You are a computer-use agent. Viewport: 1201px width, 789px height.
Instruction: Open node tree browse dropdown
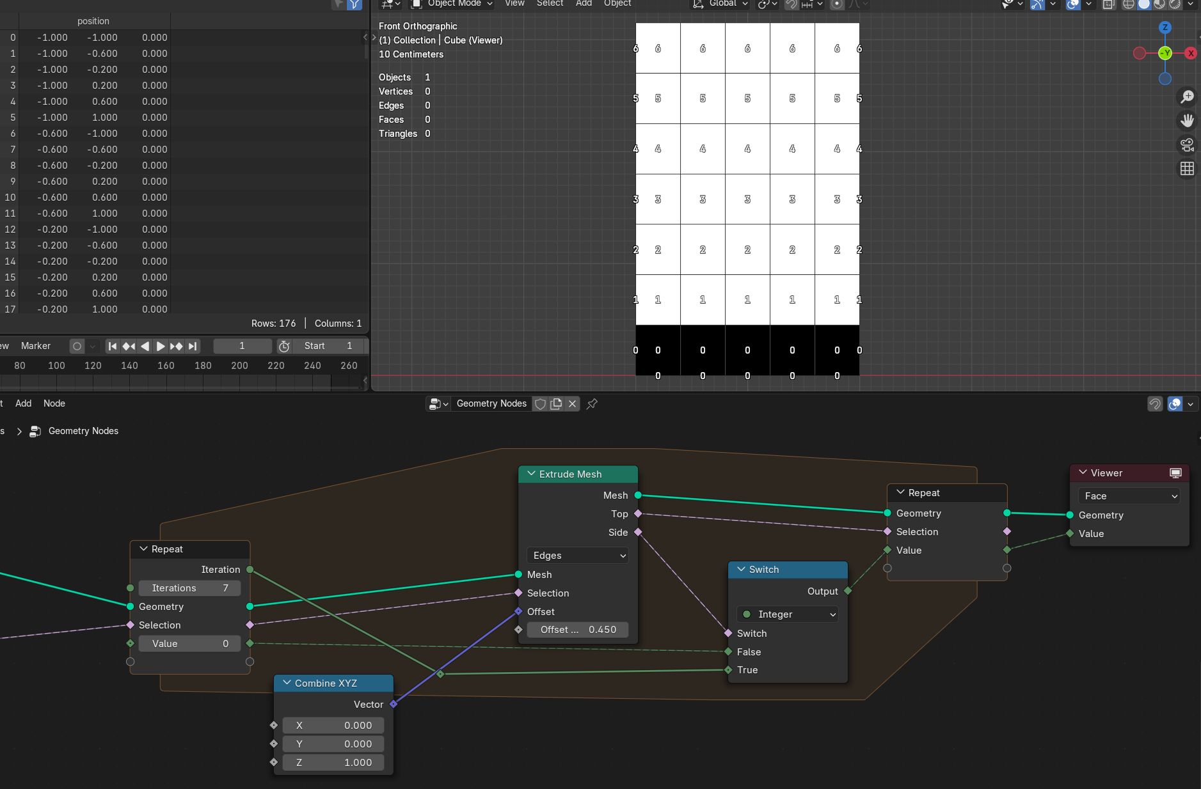[438, 403]
